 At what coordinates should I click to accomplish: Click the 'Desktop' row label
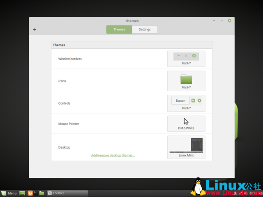tap(64, 147)
